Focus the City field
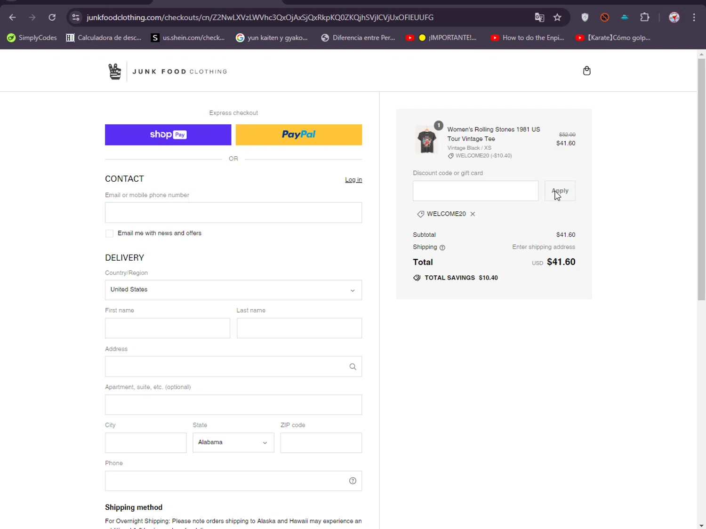The height and width of the screenshot is (529, 706). click(146, 443)
